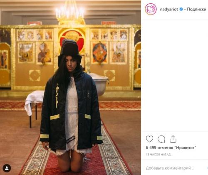Like the post with the heart icon

[149, 139]
